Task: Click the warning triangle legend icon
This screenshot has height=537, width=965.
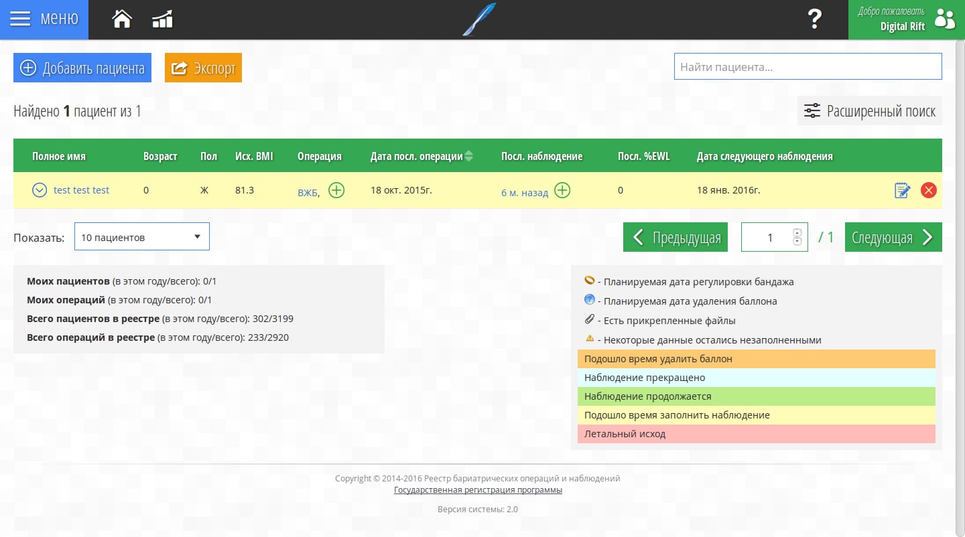Action: click(590, 338)
